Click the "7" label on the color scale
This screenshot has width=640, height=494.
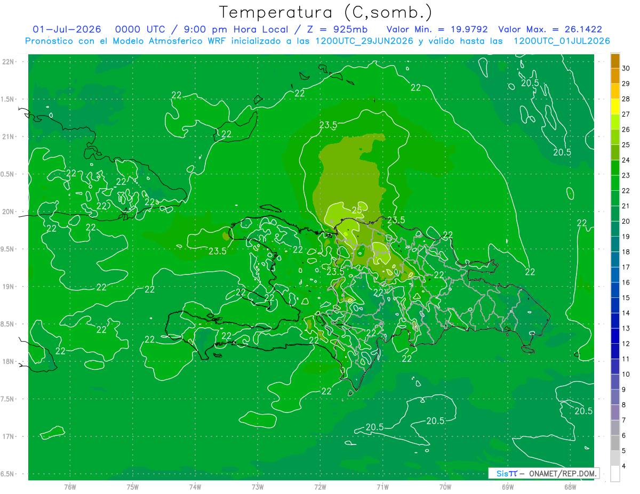tap(625, 420)
